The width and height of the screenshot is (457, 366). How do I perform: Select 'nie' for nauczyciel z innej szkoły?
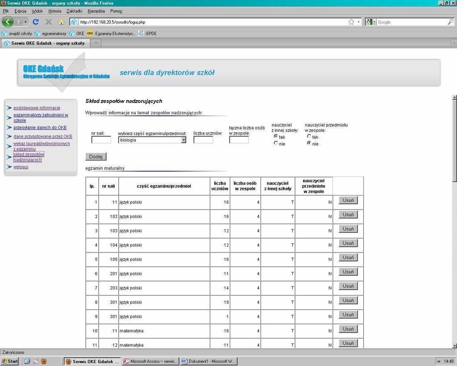pos(276,143)
